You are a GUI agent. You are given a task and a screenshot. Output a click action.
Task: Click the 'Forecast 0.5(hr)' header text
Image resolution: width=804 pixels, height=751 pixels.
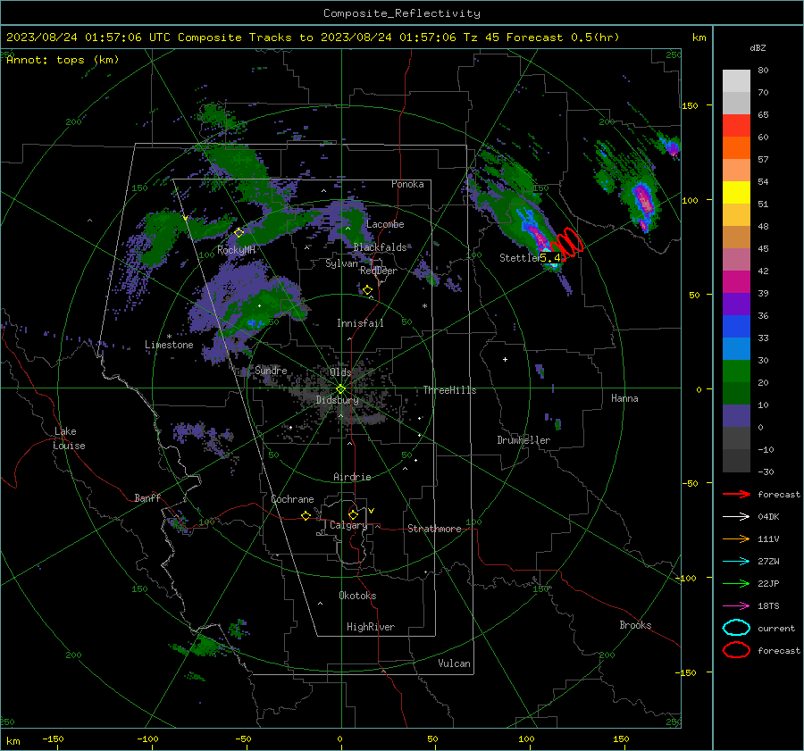click(563, 38)
